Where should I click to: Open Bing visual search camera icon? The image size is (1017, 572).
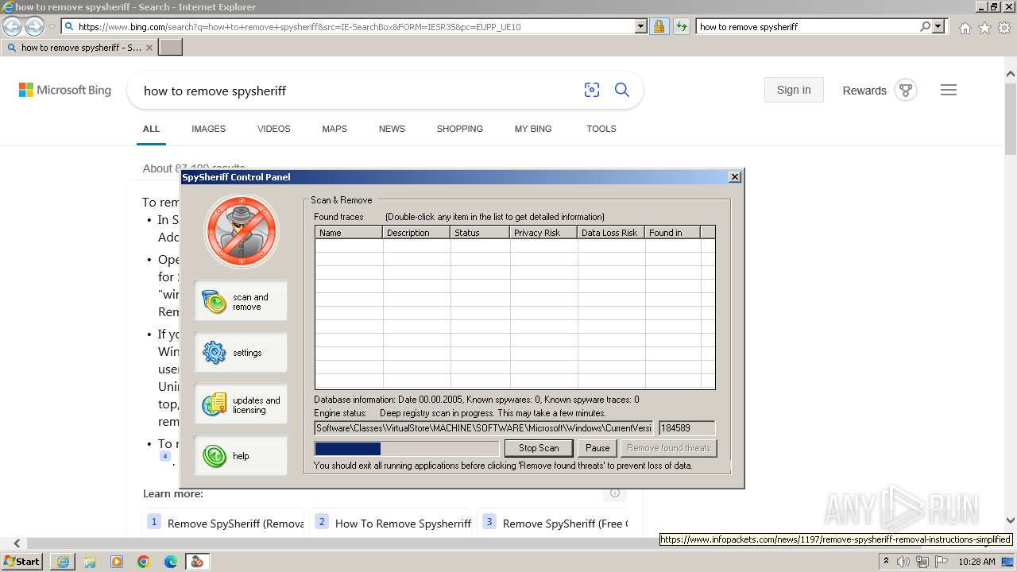click(x=592, y=91)
